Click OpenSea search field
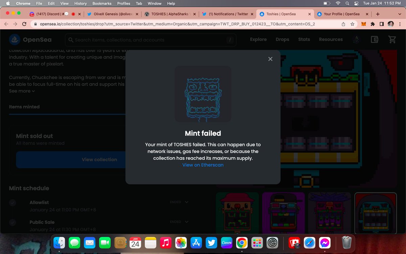406x254 pixels. pyautogui.click(x=151, y=40)
